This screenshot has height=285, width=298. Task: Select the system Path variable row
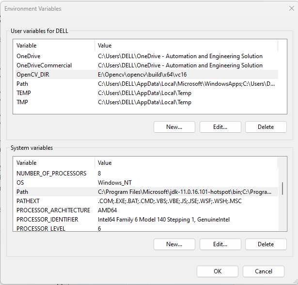[22, 192]
